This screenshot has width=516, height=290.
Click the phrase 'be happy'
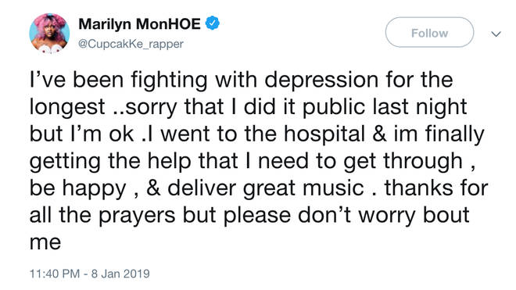[x=78, y=189]
